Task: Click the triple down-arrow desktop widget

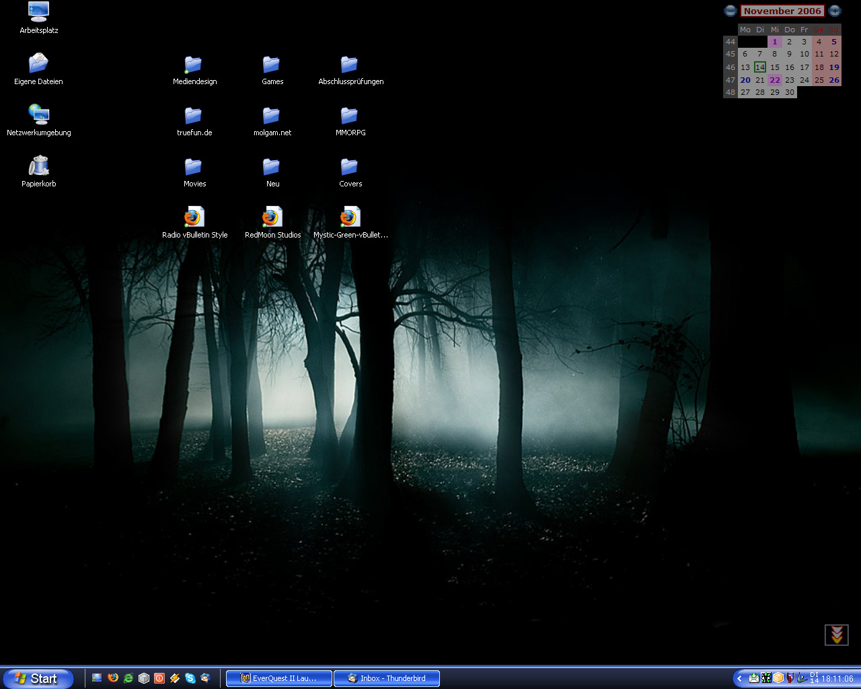Action: (837, 634)
